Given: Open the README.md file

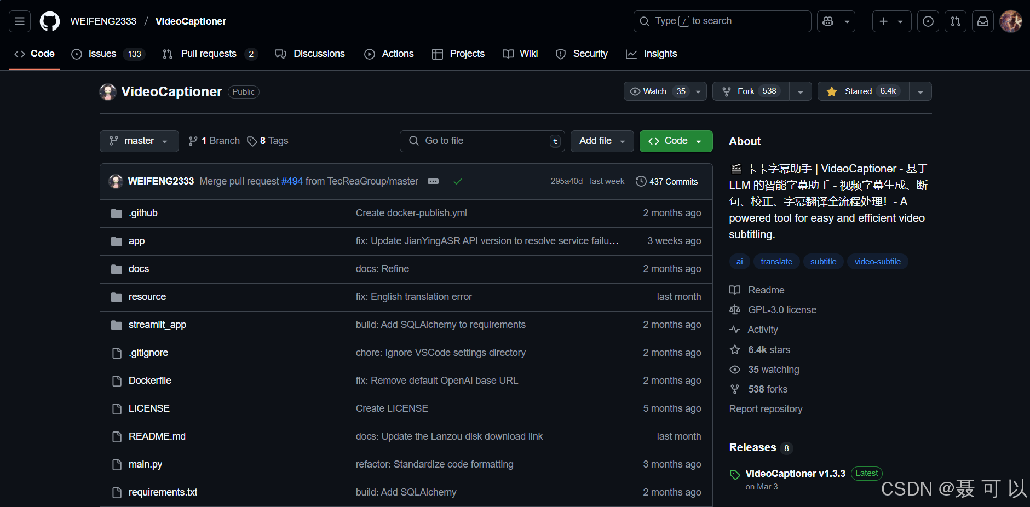Looking at the screenshot, I should click(x=157, y=436).
